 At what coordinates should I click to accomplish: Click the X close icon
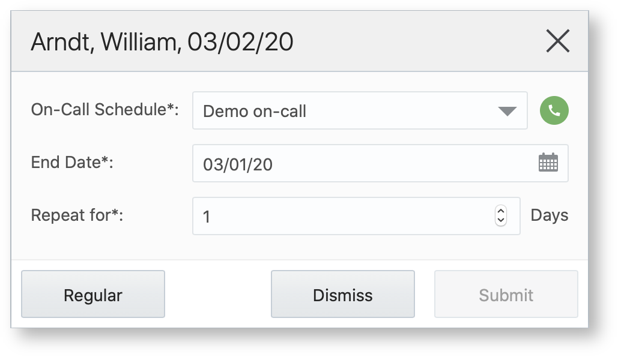559,41
